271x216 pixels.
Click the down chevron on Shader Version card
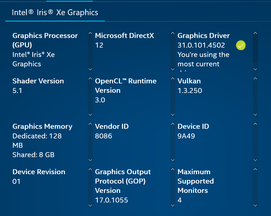(90, 114)
